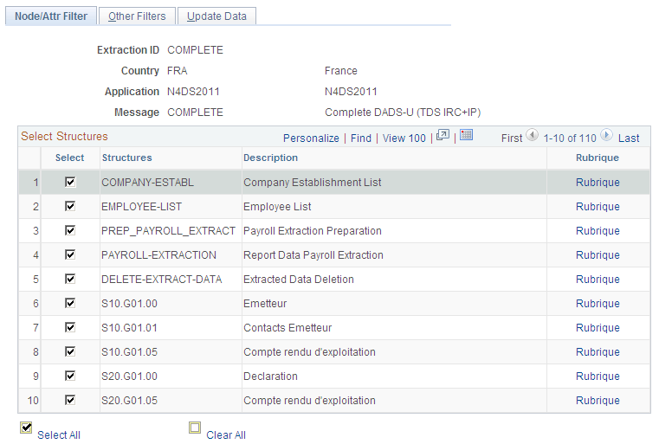Download grid to spreadsheet icon
Viewport: 659px width, 444px height.
coord(466,135)
